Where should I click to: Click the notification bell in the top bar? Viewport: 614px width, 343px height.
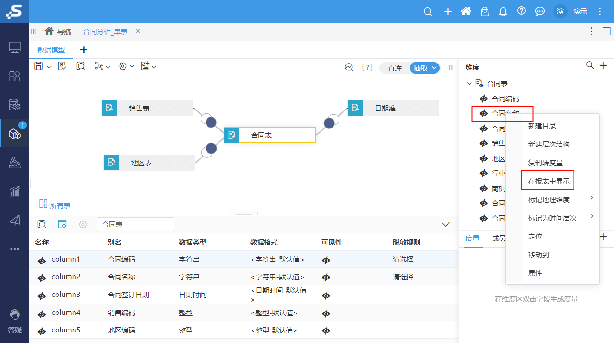tap(503, 11)
